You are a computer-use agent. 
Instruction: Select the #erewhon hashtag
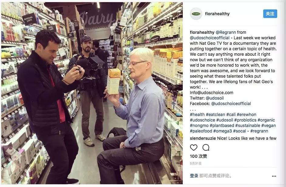(x=247, y=115)
